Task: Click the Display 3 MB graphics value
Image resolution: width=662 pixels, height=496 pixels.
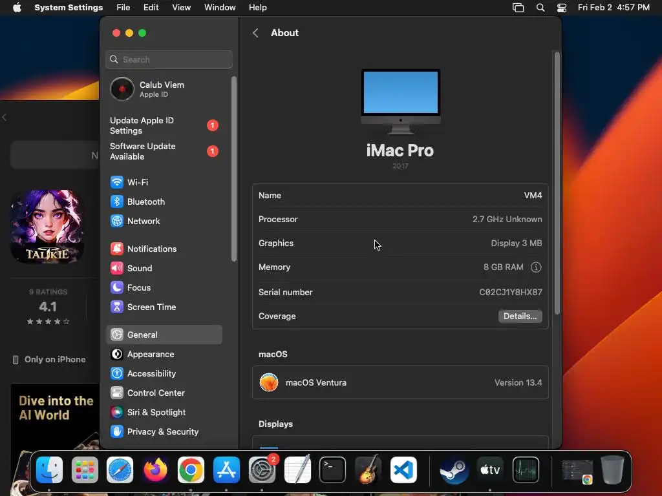Action: [517, 243]
